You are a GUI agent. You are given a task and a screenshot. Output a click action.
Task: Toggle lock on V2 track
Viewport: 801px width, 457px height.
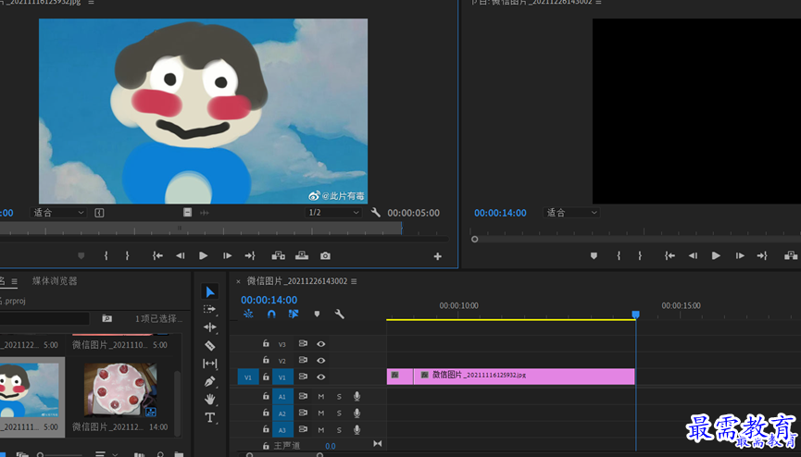pos(266,360)
